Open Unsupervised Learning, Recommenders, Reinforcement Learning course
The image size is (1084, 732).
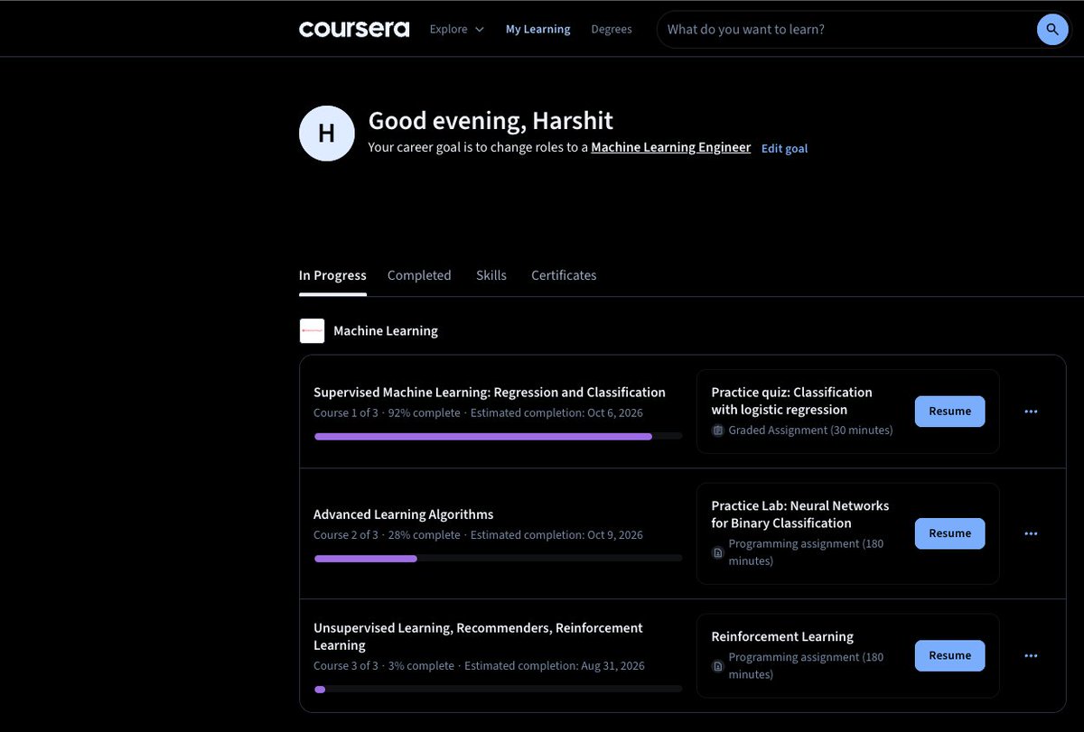tap(478, 636)
